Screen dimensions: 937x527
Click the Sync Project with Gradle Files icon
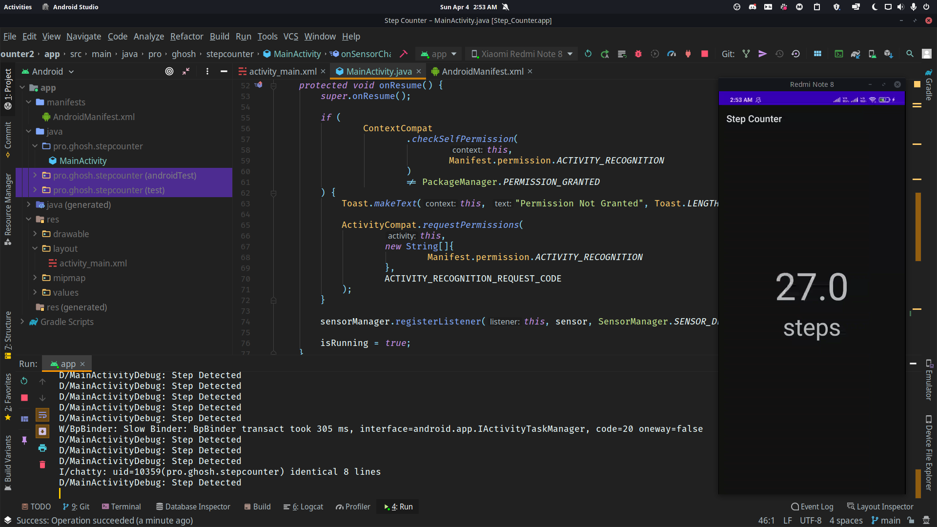[855, 54]
